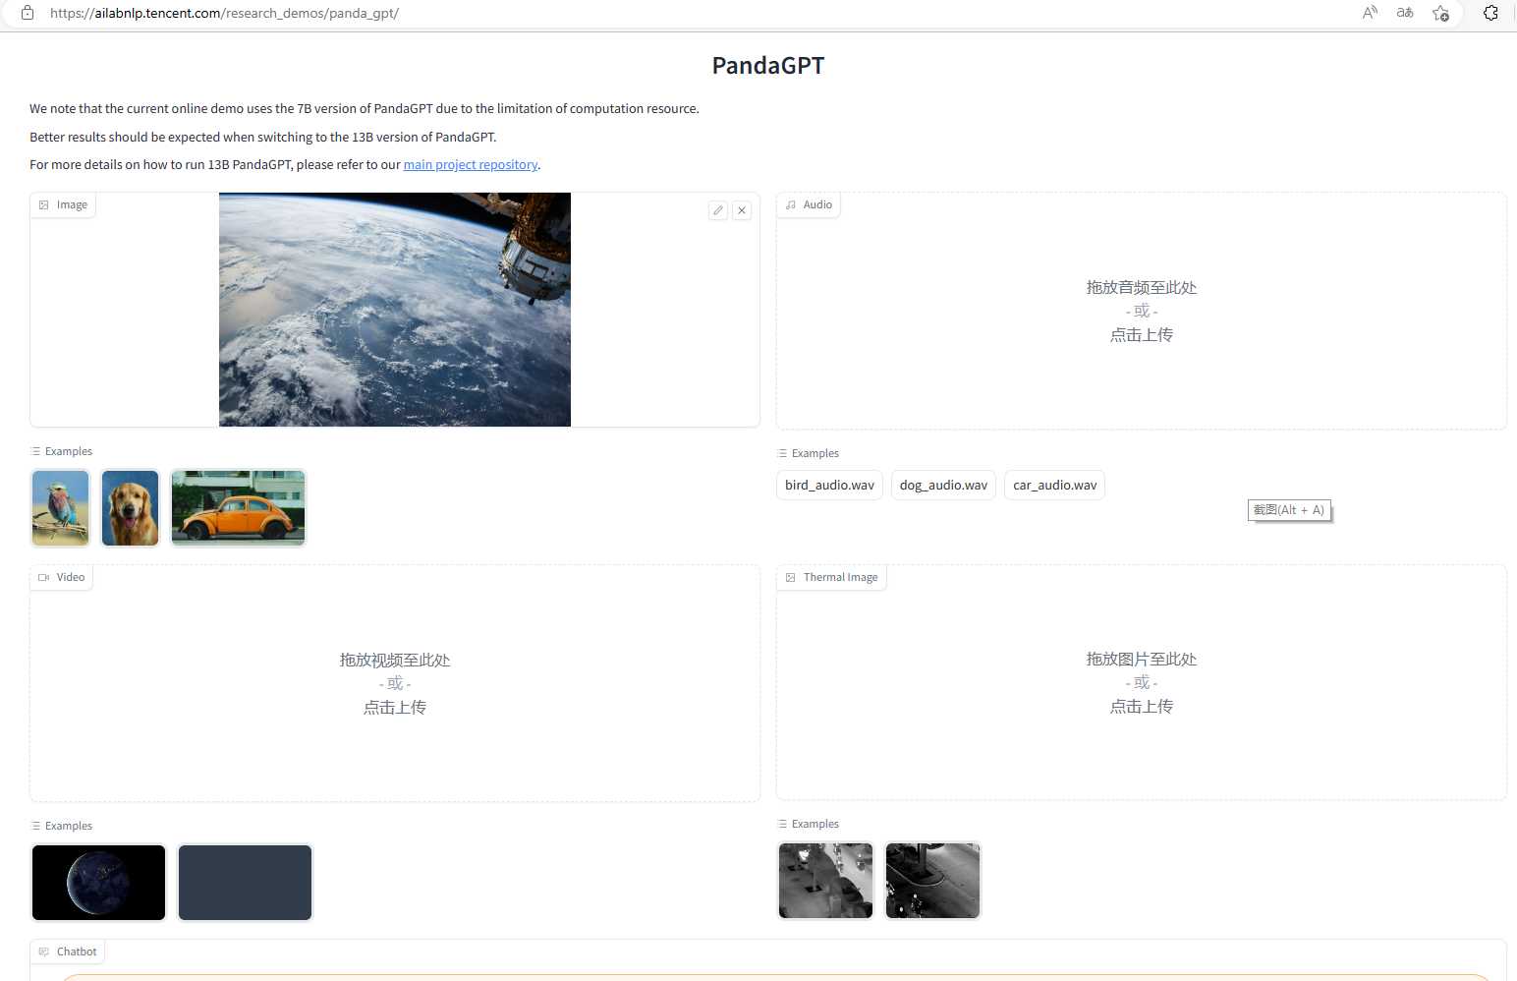The height and width of the screenshot is (981, 1517).
Task: Click the Examples label under Thermal Image
Action: [809, 824]
